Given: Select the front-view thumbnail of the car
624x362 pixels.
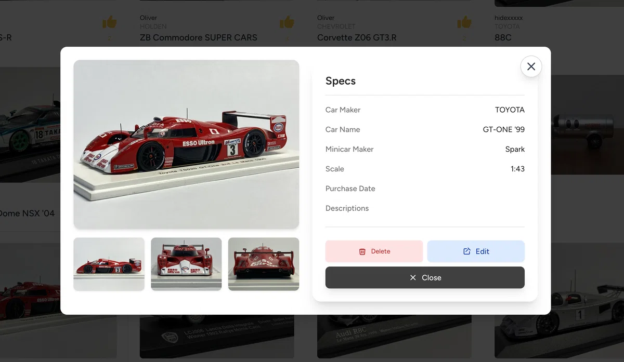Looking at the screenshot, I should [x=186, y=264].
